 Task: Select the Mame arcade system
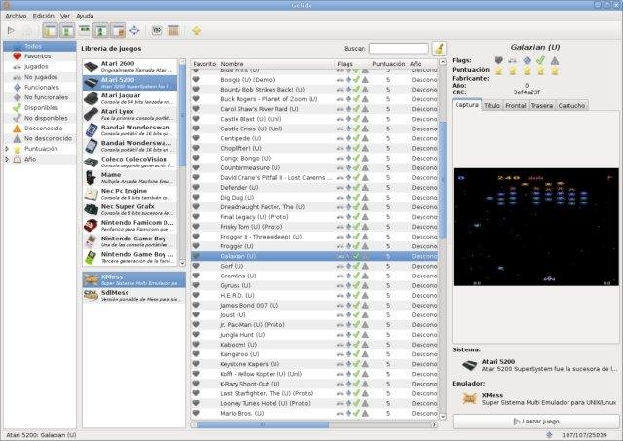point(129,178)
